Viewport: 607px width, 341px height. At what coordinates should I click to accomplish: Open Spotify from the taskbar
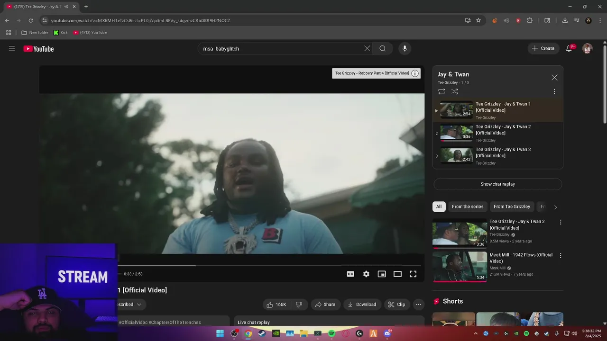pyautogui.click(x=331, y=333)
